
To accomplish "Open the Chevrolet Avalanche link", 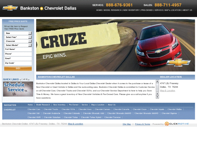I will [51, 113].
